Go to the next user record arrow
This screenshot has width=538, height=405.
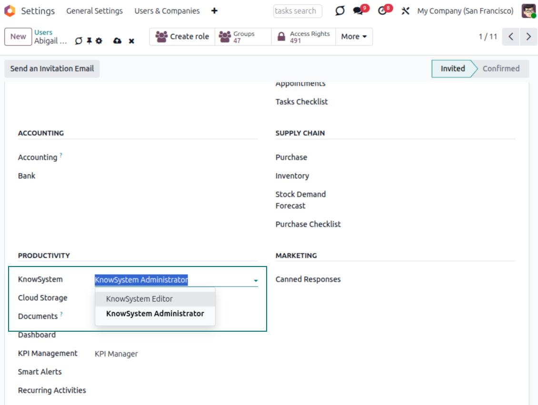point(528,37)
